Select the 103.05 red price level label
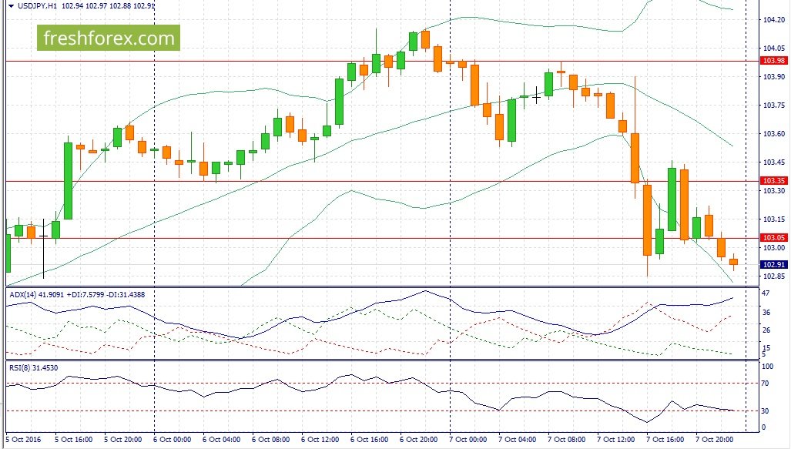 coord(773,238)
